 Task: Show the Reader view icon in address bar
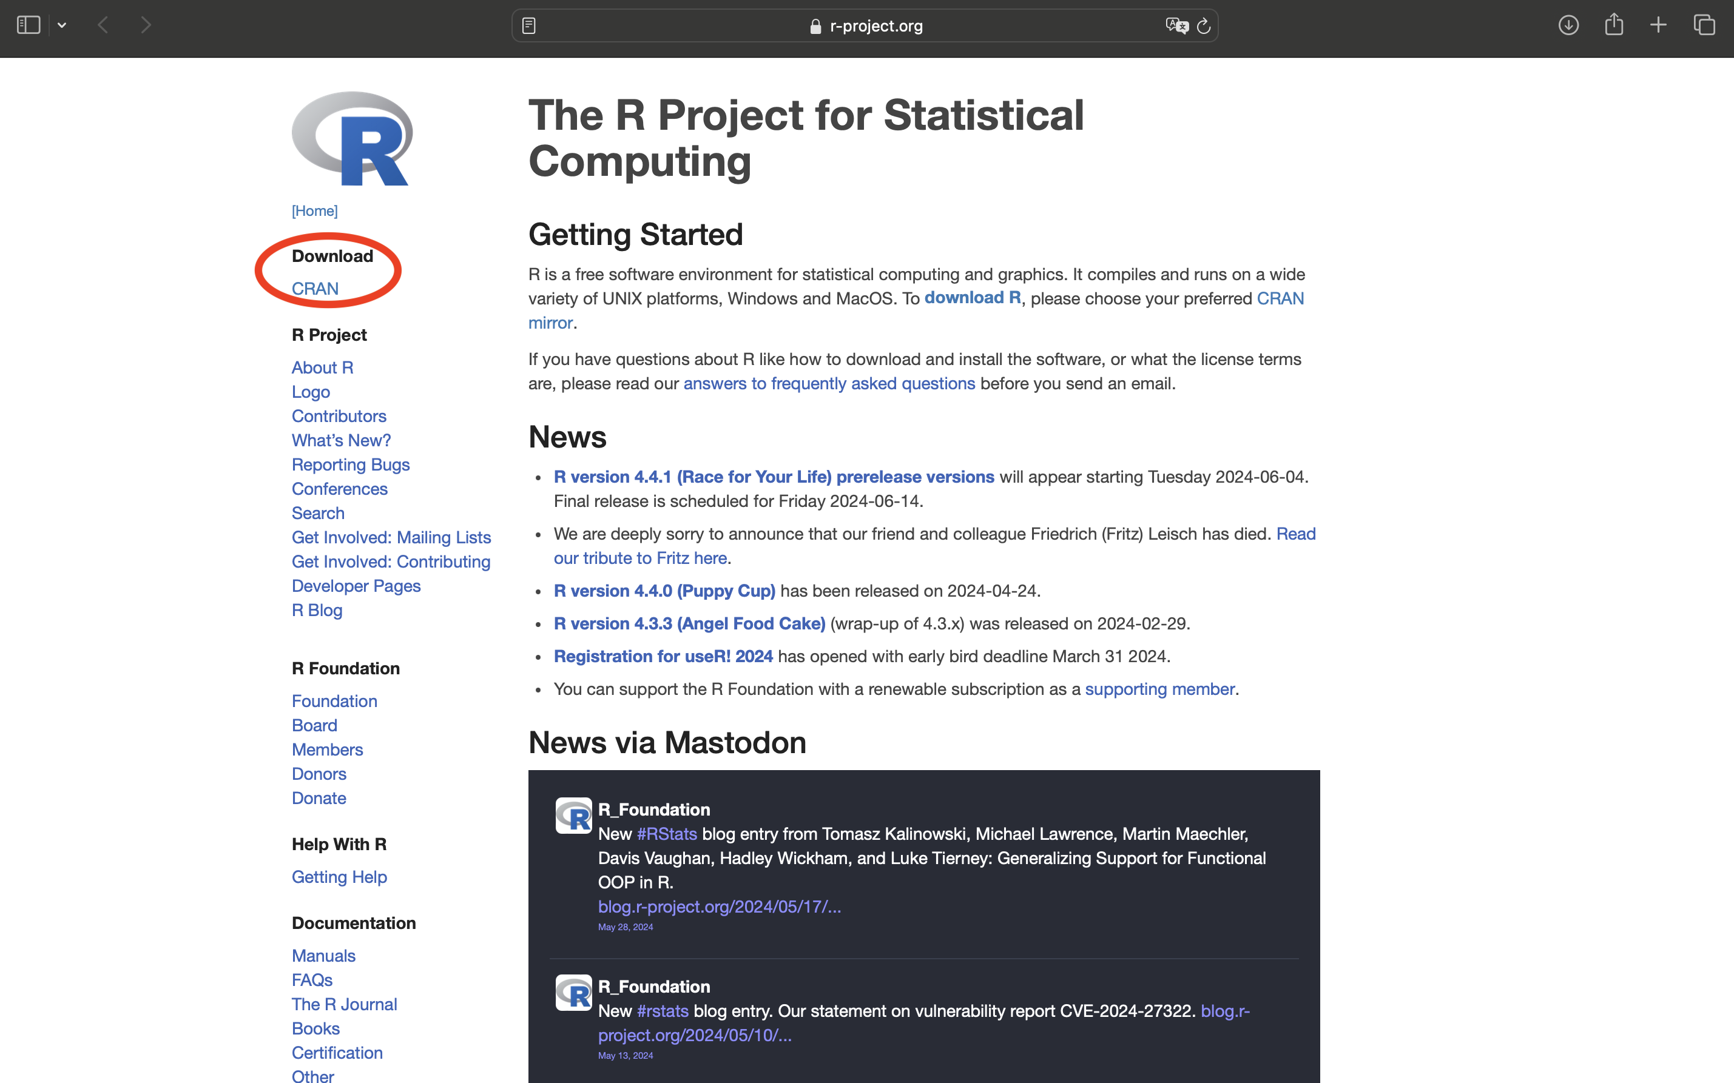click(x=529, y=26)
